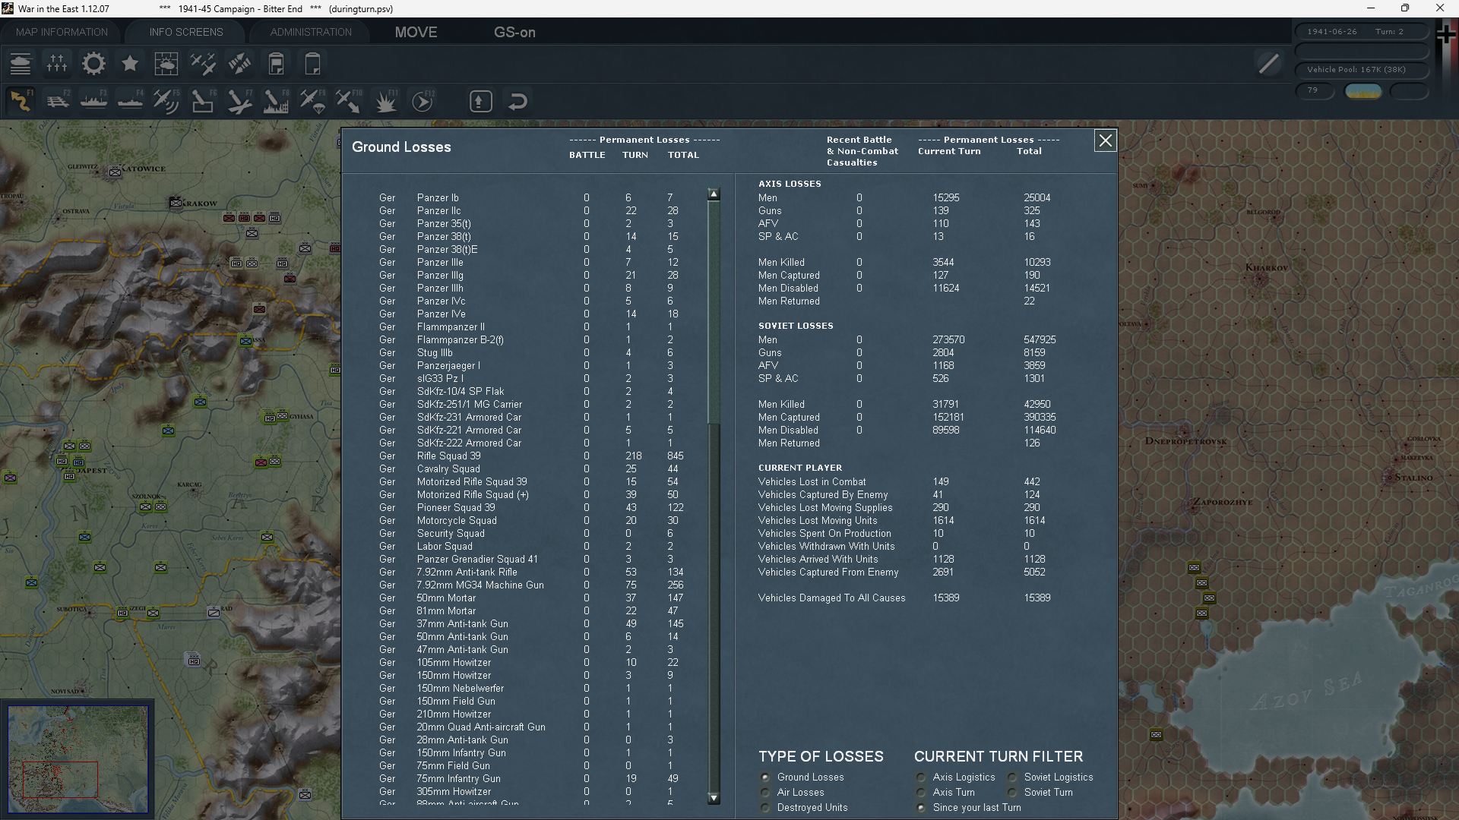Open the air doctrine planes icon
The image size is (1459, 820).
[x=203, y=64]
